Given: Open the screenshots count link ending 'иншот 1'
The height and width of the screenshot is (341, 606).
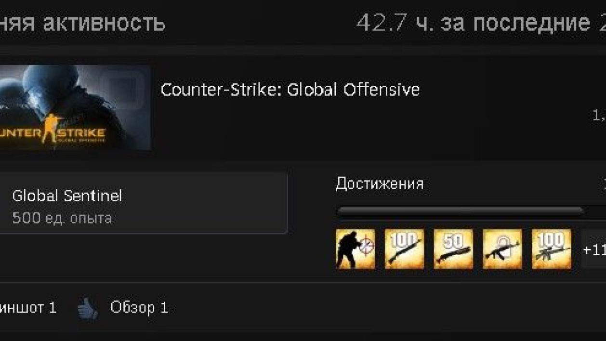Looking at the screenshot, I should point(28,307).
